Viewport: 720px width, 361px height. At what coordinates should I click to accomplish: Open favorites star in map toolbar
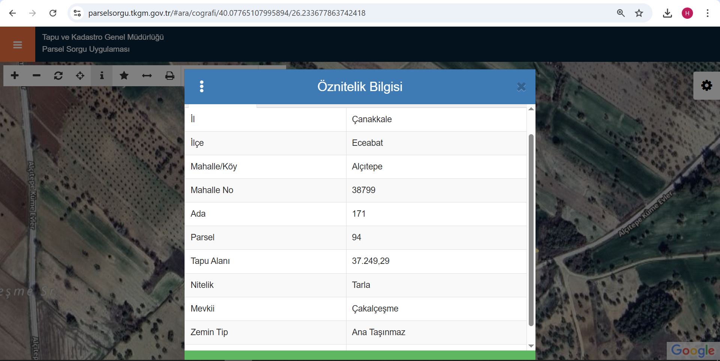124,75
